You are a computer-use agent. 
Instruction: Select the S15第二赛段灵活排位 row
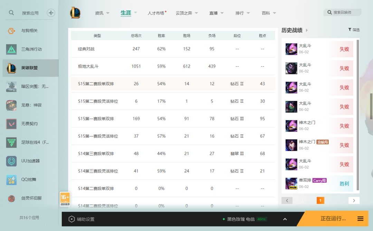pyautogui.click(x=173, y=101)
